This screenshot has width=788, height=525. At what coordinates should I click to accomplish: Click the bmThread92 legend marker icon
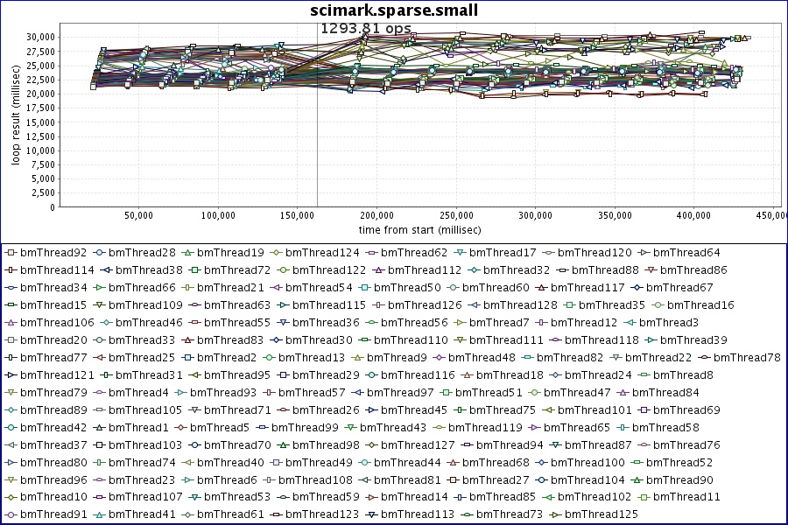(x=11, y=252)
